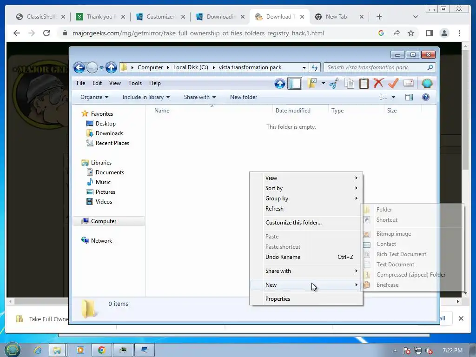Click the Paste clipboard icon
The height and width of the screenshot is (357, 476).
pyautogui.click(x=364, y=83)
